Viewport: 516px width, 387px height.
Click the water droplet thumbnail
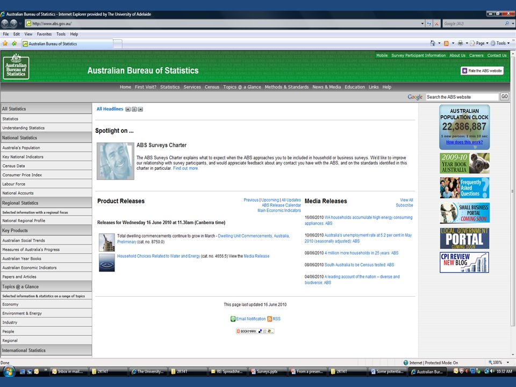click(x=107, y=263)
